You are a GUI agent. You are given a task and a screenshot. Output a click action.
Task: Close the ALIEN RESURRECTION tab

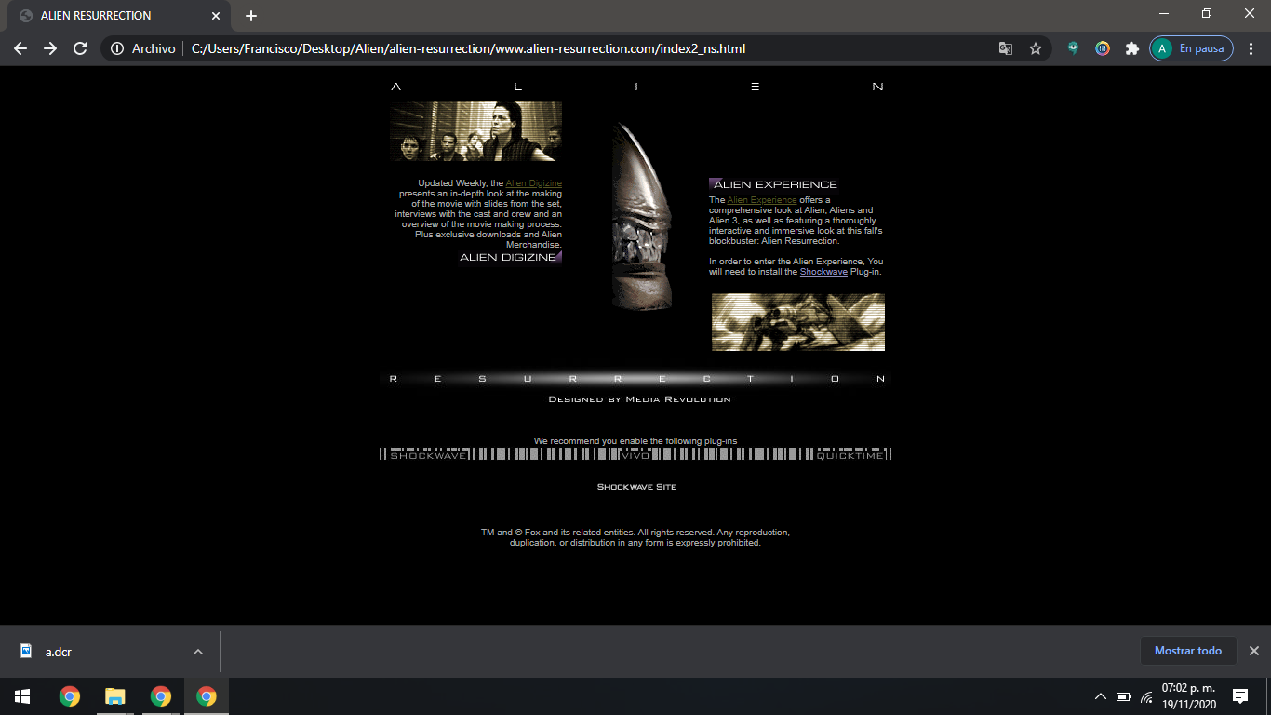[x=216, y=16]
